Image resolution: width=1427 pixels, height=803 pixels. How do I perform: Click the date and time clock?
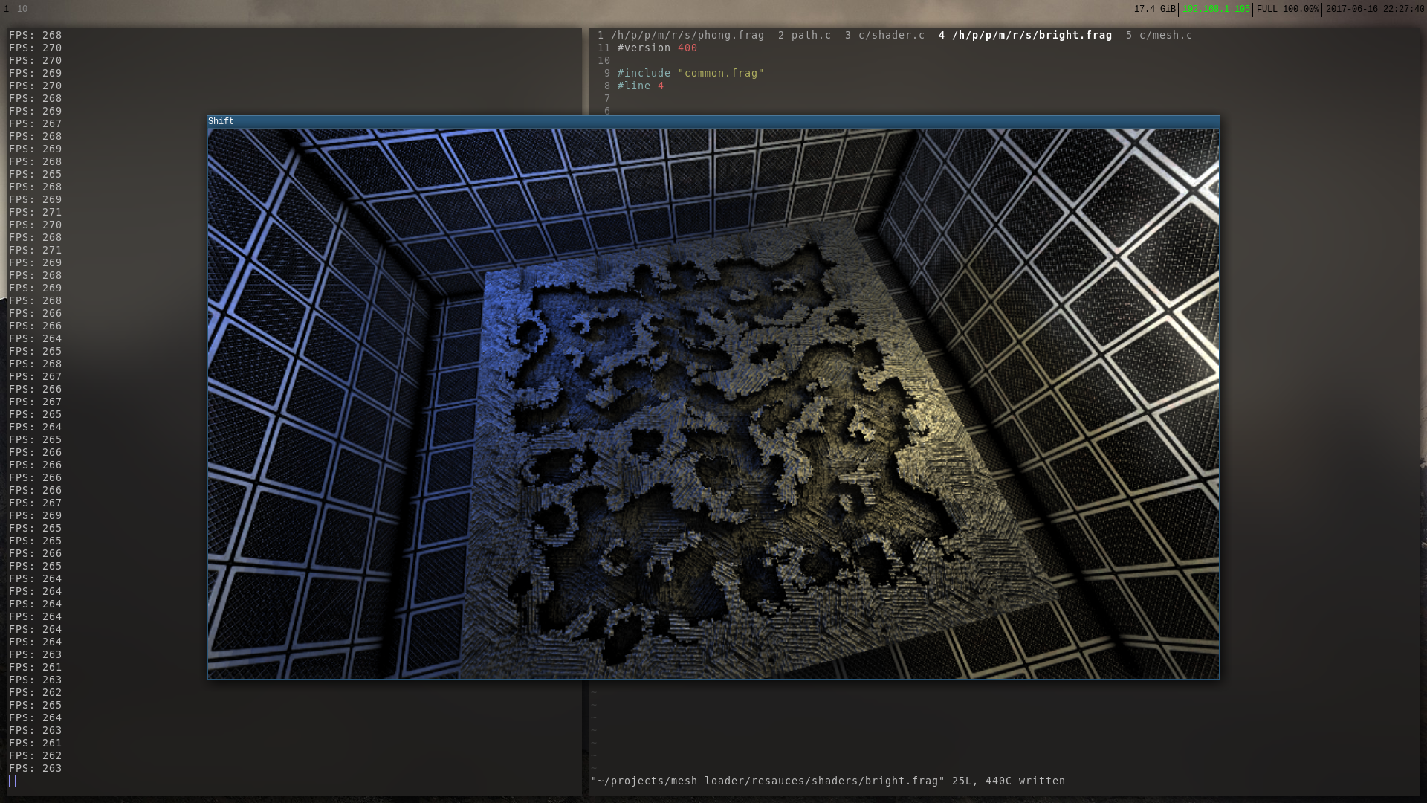[x=1374, y=9]
